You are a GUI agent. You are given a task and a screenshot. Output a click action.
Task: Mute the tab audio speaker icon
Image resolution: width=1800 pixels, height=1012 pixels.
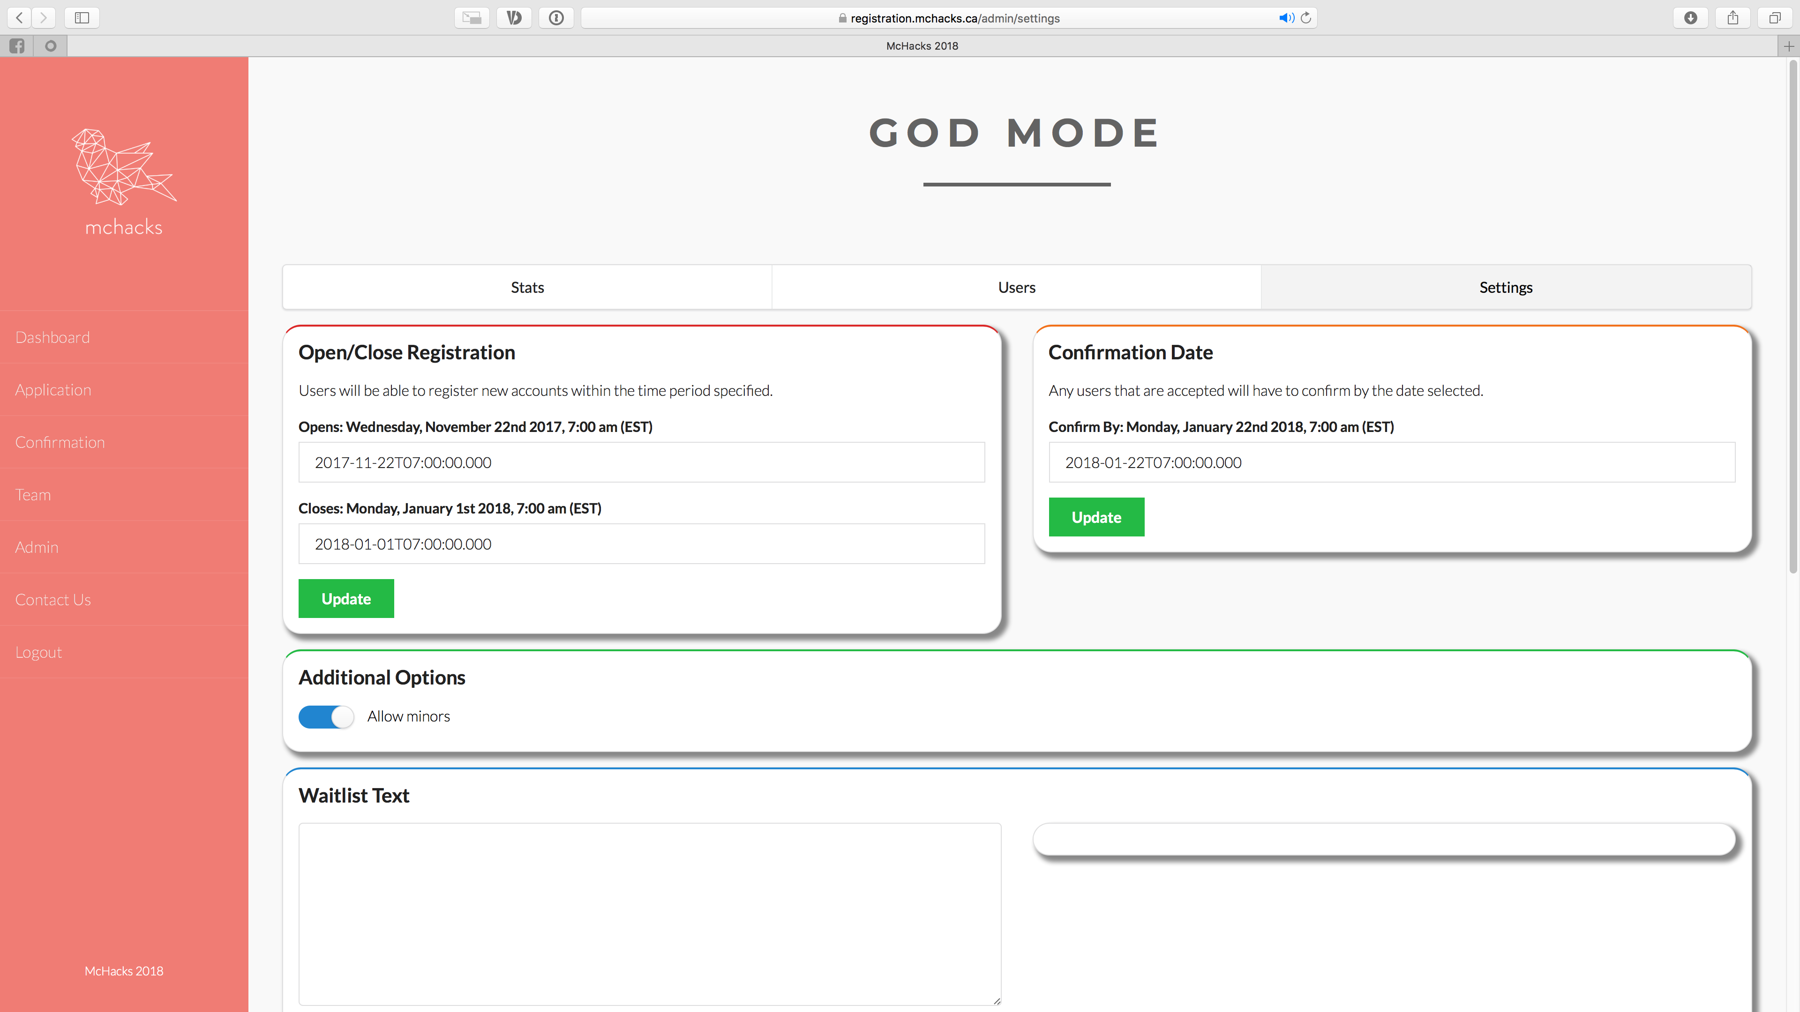1285,17
